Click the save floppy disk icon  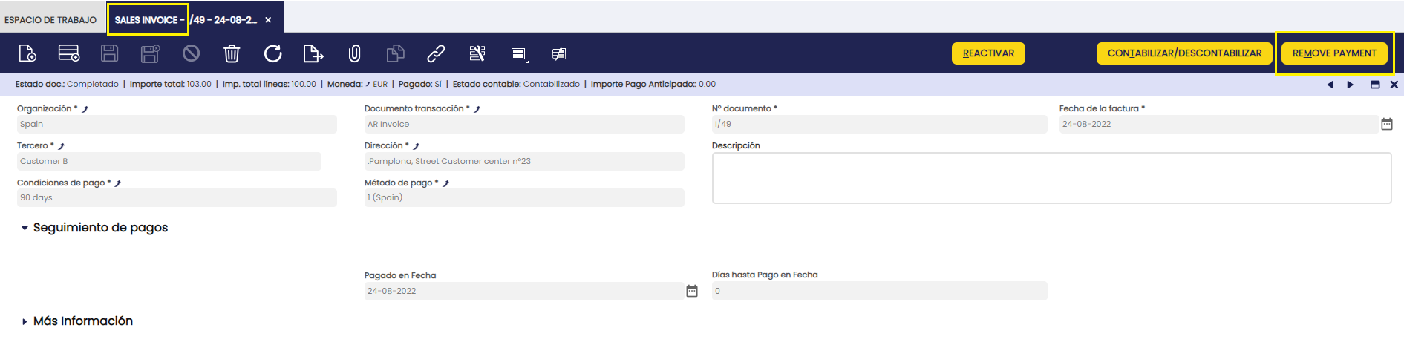pos(109,53)
